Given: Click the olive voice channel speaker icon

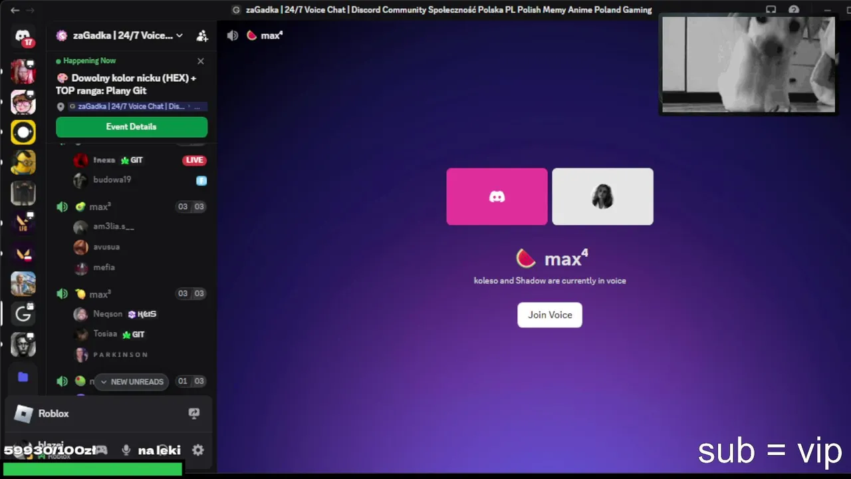Looking at the screenshot, I should coord(62,381).
